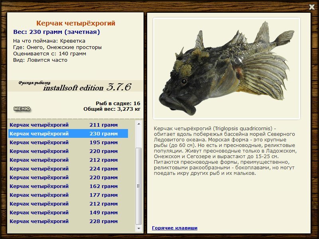Screen dimensions: 319x239
Task: Select the 177 грамм fish row
Action: (68, 195)
